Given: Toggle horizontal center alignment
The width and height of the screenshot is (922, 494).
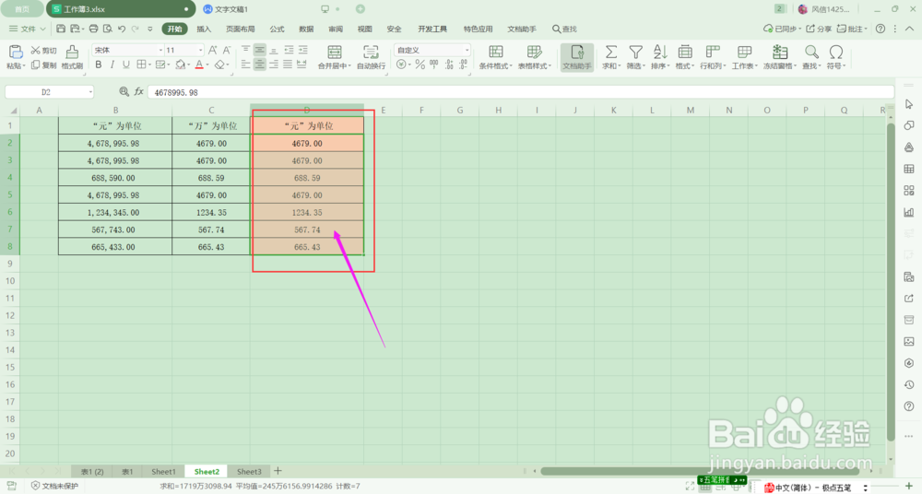Looking at the screenshot, I should (259, 65).
